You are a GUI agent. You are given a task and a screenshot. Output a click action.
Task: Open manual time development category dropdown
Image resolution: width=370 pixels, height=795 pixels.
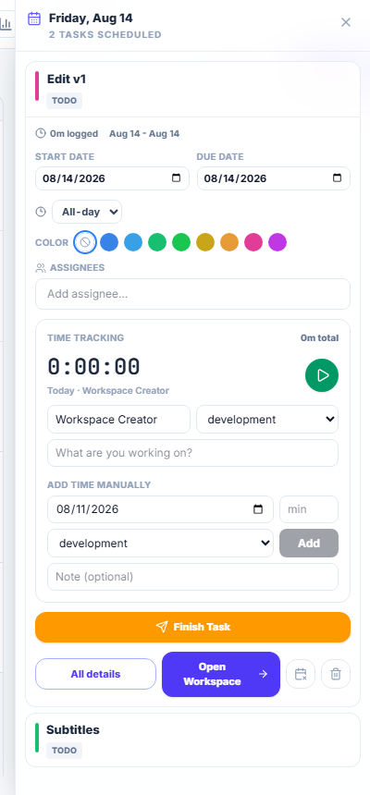tap(160, 543)
